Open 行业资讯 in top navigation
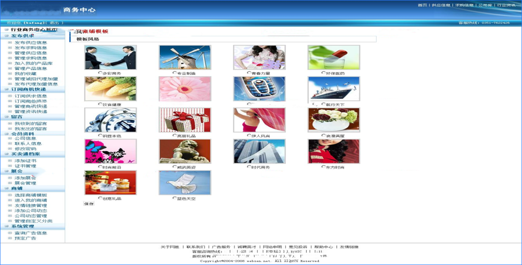Screen dimensions: 522x265 (x=507, y=5)
